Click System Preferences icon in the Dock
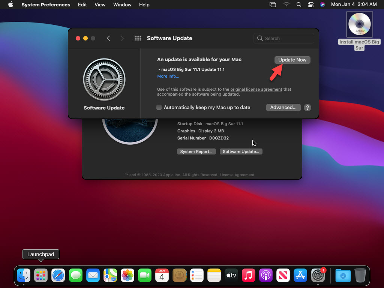 click(318, 275)
